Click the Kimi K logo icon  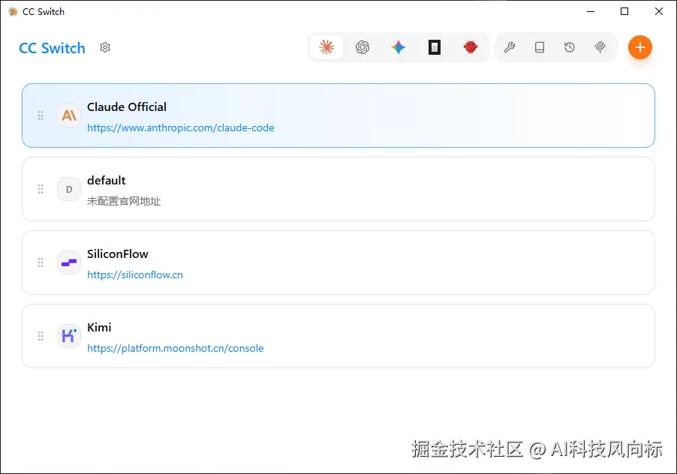(69, 336)
